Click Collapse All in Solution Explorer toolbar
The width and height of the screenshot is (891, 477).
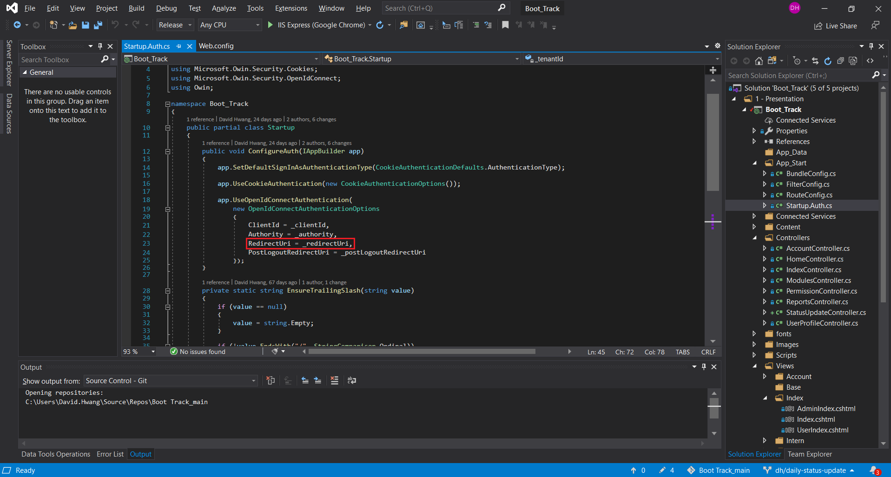[x=840, y=61]
